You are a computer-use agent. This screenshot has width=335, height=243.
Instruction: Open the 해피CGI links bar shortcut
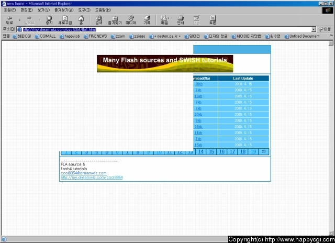coord(22,36)
